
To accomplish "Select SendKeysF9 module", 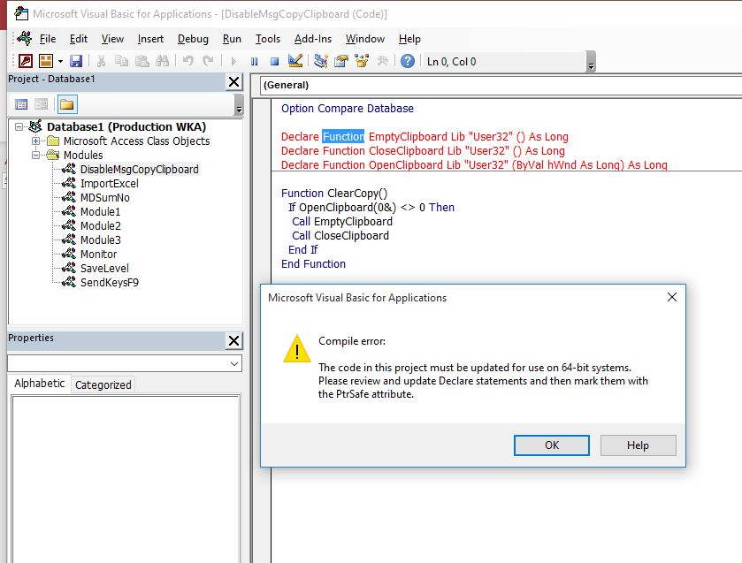I will [110, 283].
